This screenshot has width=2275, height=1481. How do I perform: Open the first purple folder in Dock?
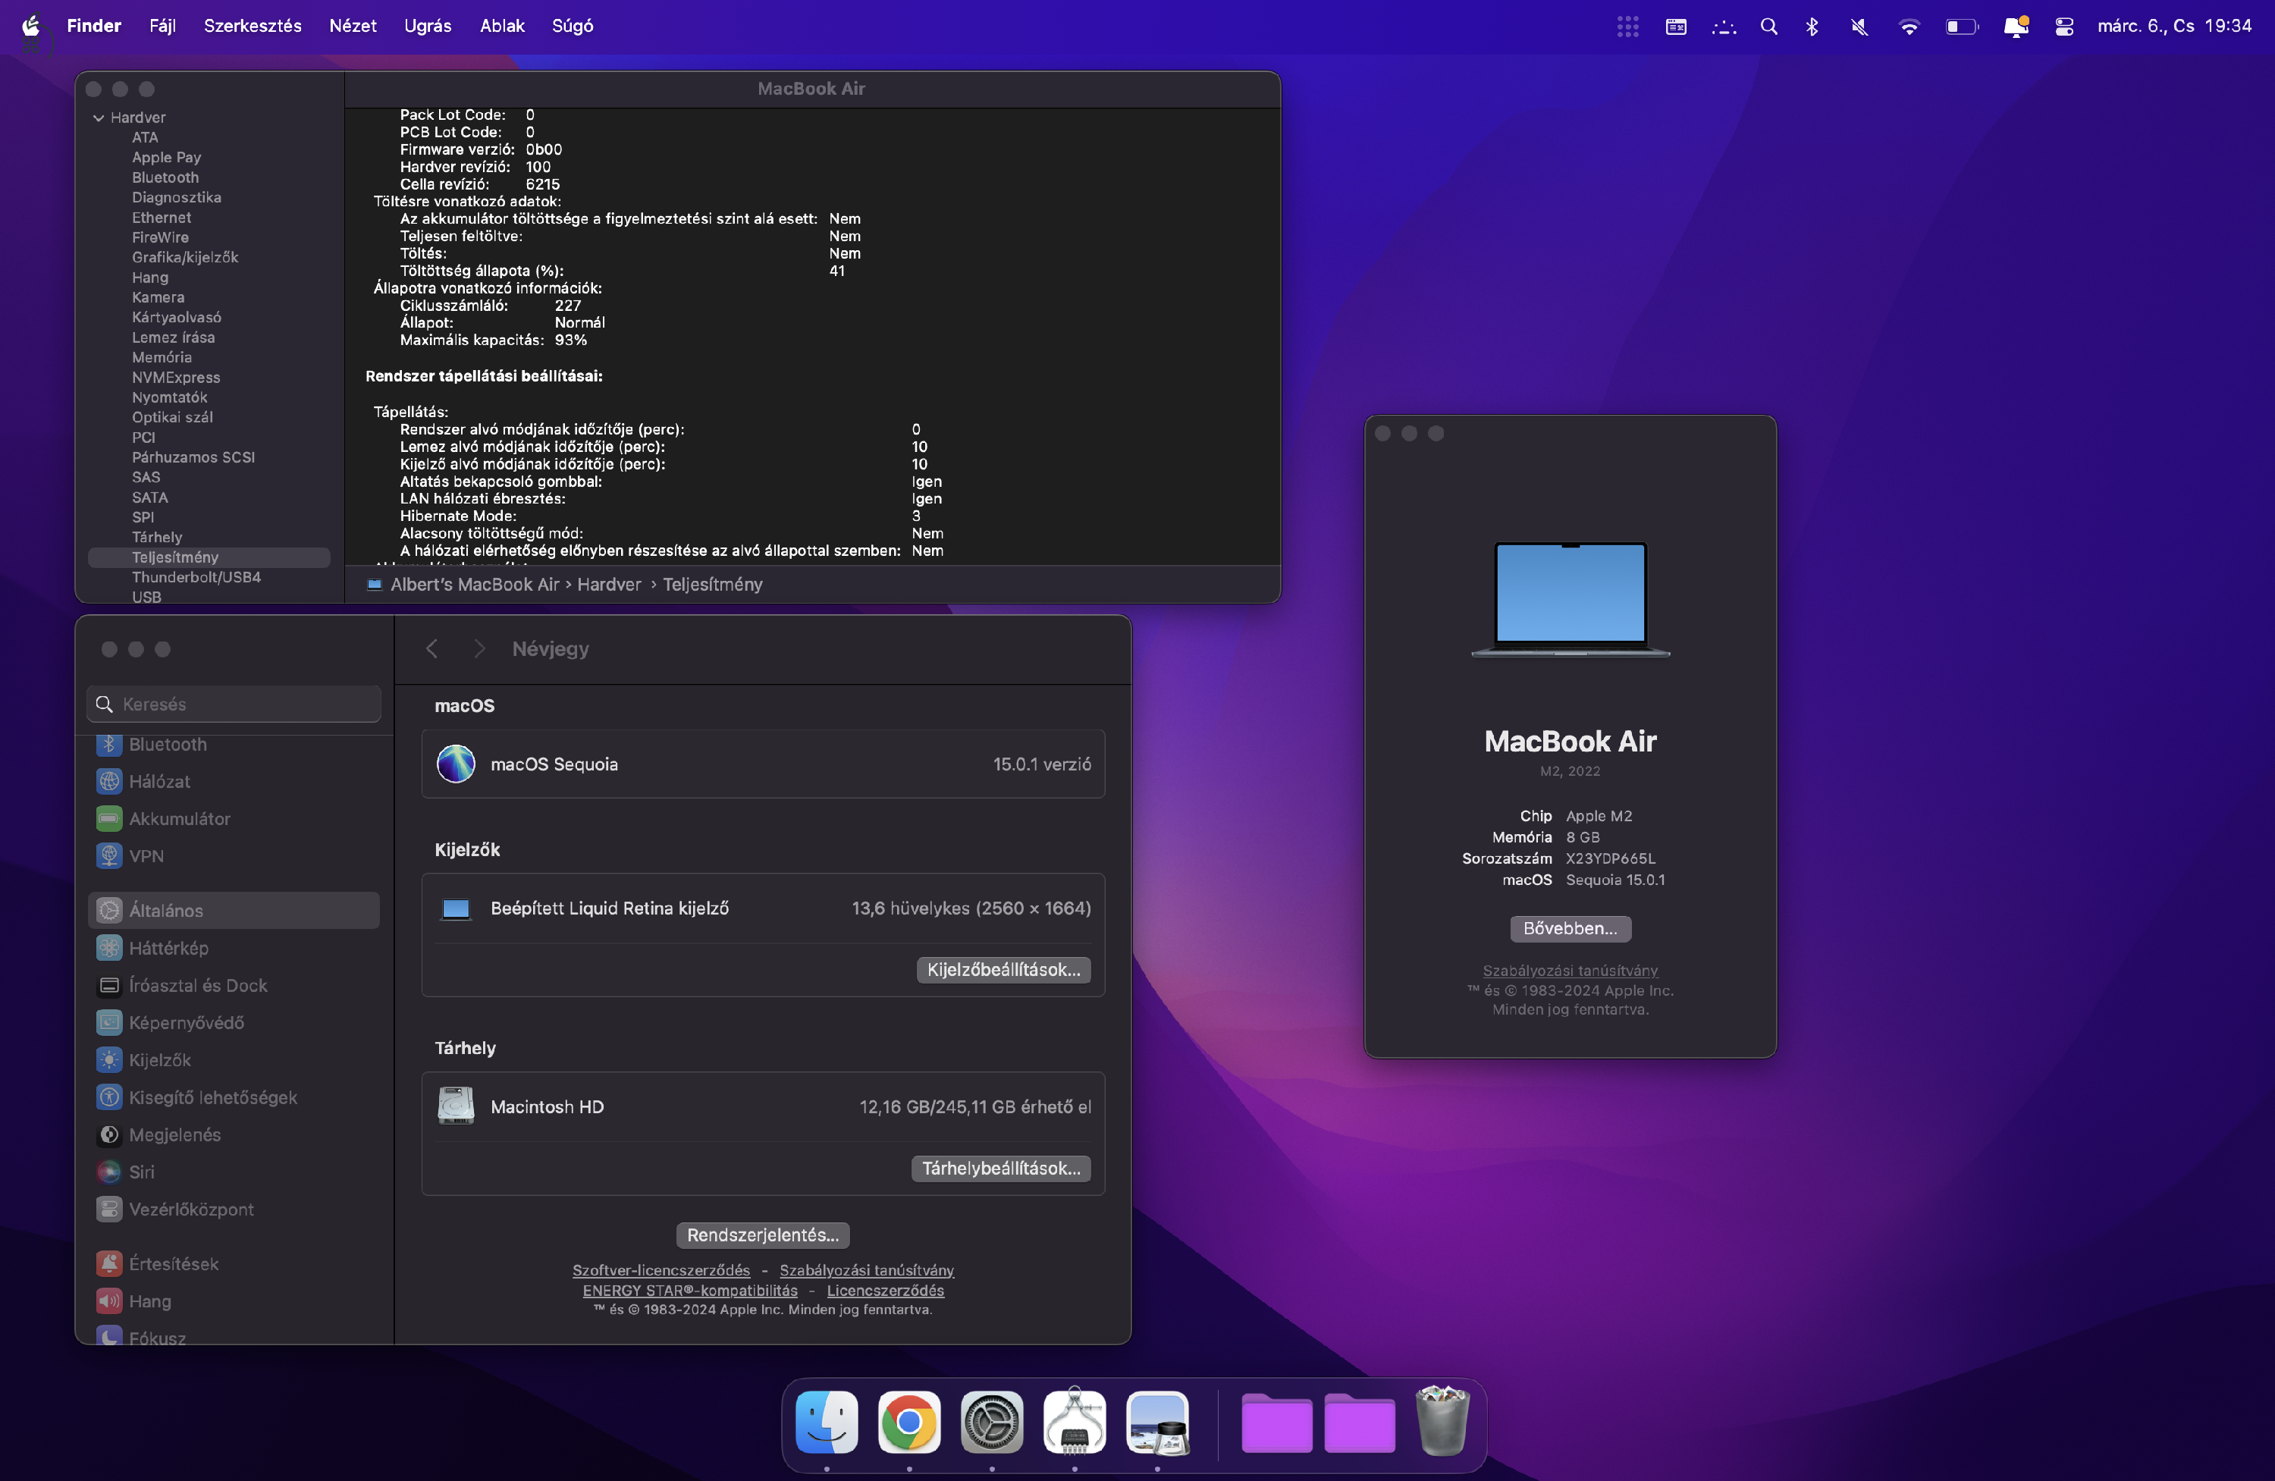(1276, 1423)
